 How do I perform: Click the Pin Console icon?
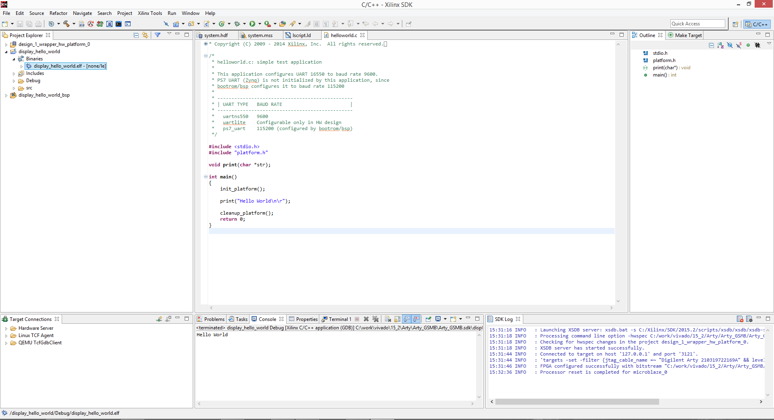coord(428,319)
